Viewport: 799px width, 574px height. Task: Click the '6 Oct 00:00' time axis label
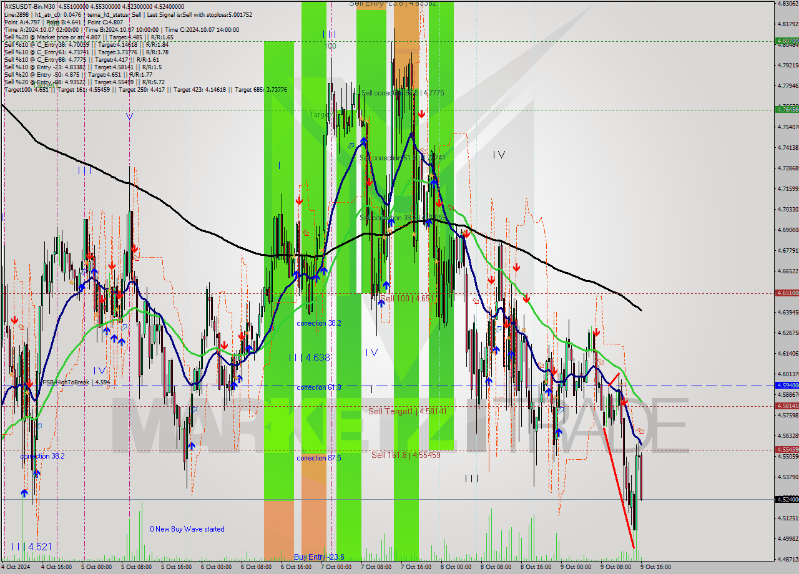[x=216, y=567]
